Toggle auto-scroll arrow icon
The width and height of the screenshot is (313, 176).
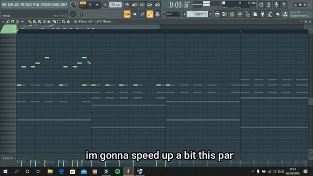[134, 14]
